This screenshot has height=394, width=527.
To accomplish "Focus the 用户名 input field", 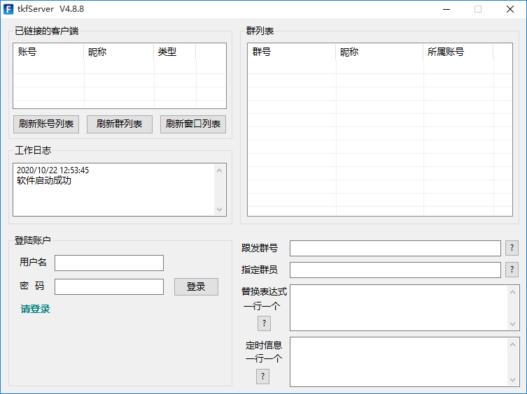I will 109,263.
